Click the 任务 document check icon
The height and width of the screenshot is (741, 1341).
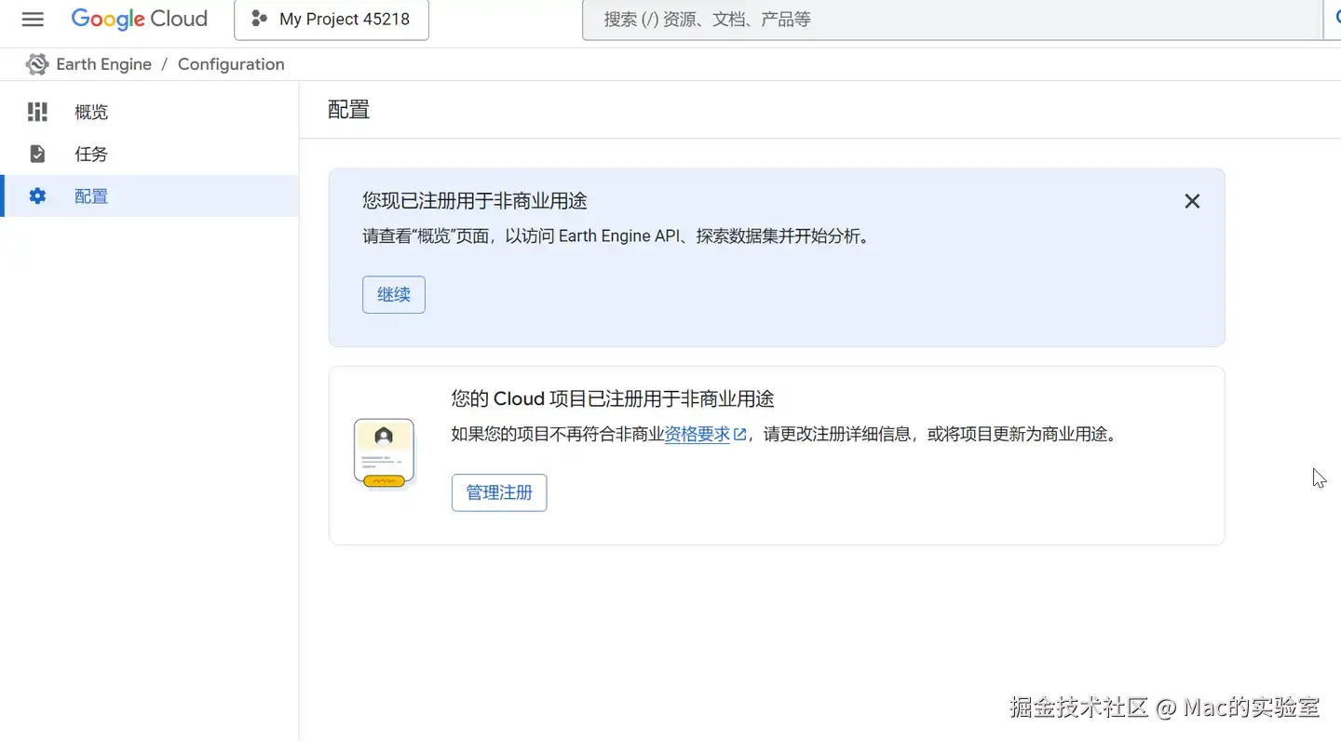tap(37, 154)
